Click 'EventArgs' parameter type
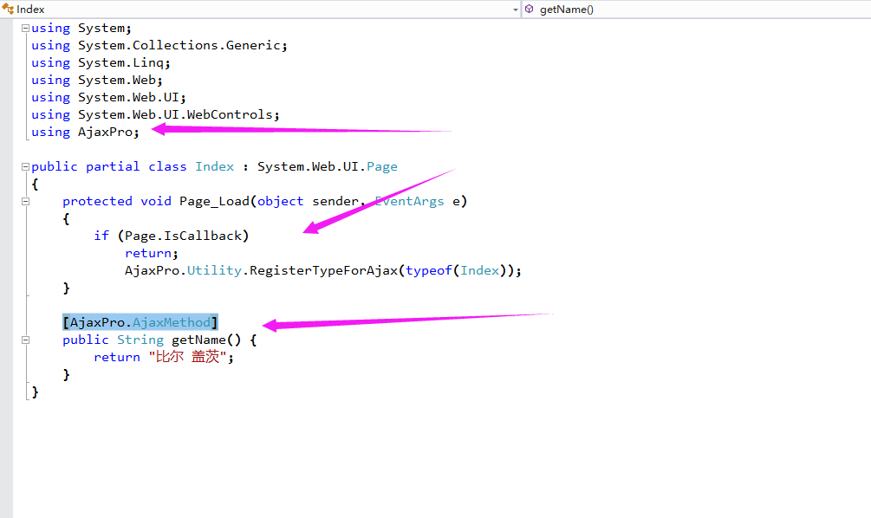Viewport: 871px width, 518px height. (409, 201)
